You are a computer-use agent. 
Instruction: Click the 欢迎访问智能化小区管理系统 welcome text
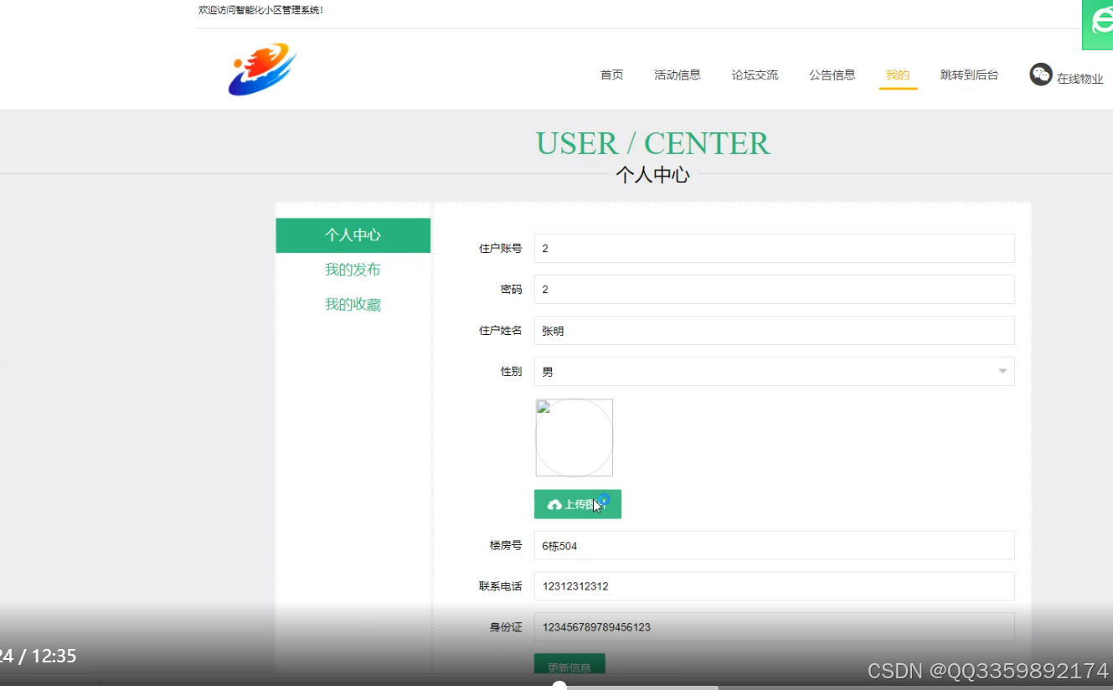point(260,10)
